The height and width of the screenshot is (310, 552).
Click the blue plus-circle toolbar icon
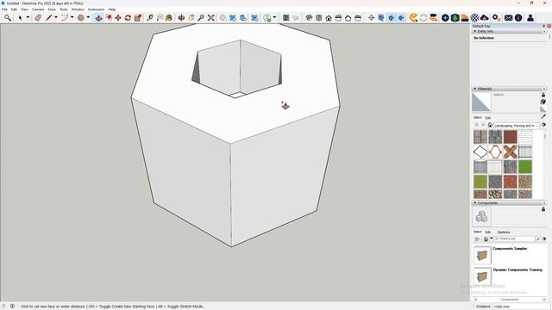[445, 17]
